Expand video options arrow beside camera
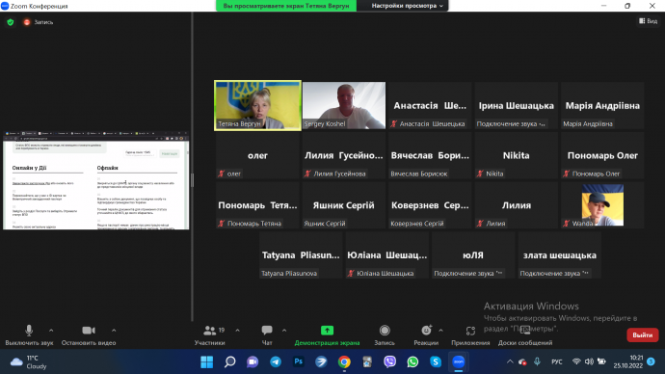665x374 pixels. [114, 330]
